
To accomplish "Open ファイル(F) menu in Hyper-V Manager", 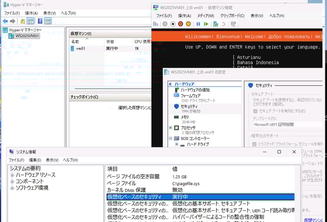I will (12, 13).
